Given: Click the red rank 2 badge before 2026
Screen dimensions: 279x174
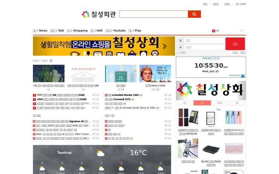Looking at the screenshot, I should [34, 100].
